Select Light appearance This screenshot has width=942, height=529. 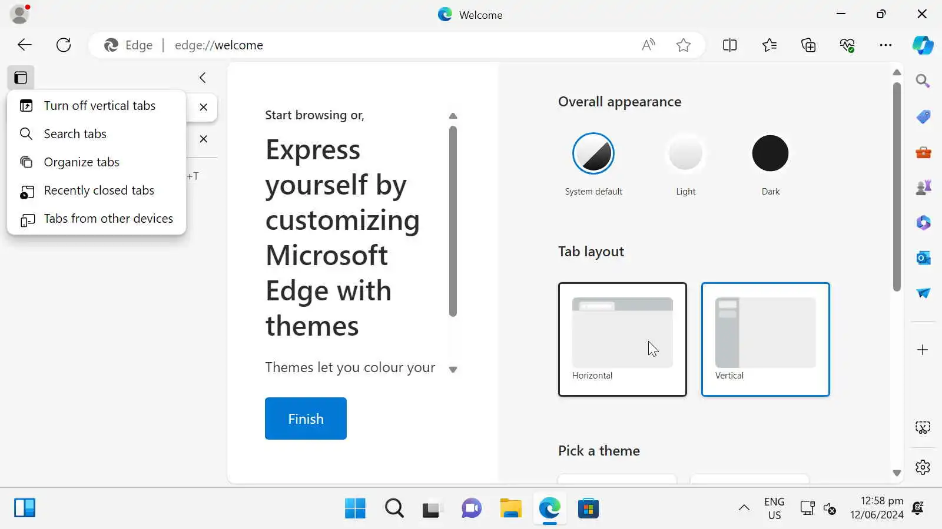point(685,153)
